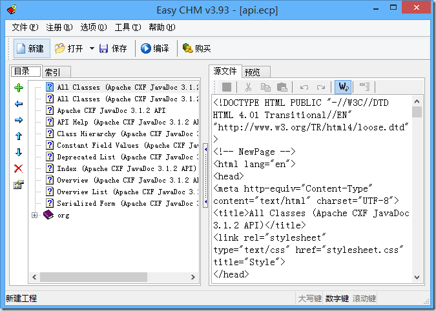Select Apache CXF JavaDoc 3.1.2 API topic
Image resolution: width=436 pixels, height=311 pixels.
point(111,110)
